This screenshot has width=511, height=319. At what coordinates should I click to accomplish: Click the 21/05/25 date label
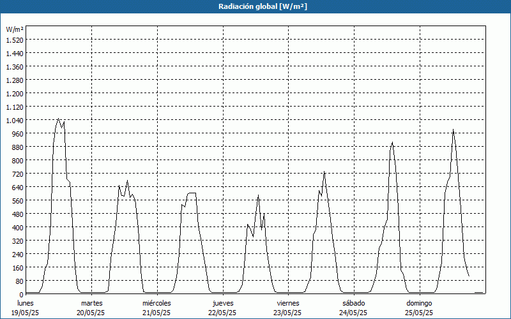click(x=156, y=313)
